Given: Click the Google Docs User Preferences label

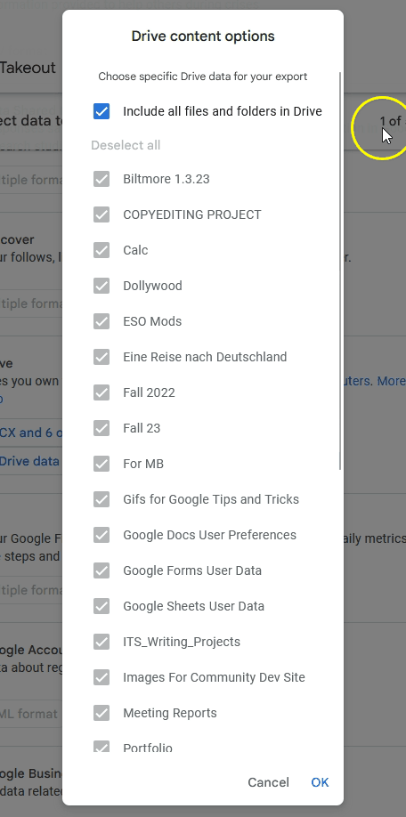Looking at the screenshot, I should [x=209, y=535].
